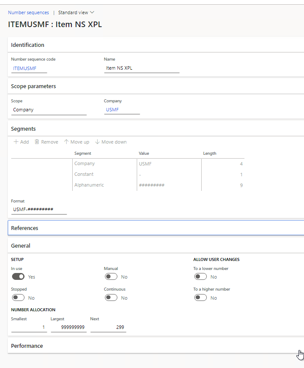Viewport: 304px width, 368px height.
Task: Collapse the General section header
Action: (156, 246)
